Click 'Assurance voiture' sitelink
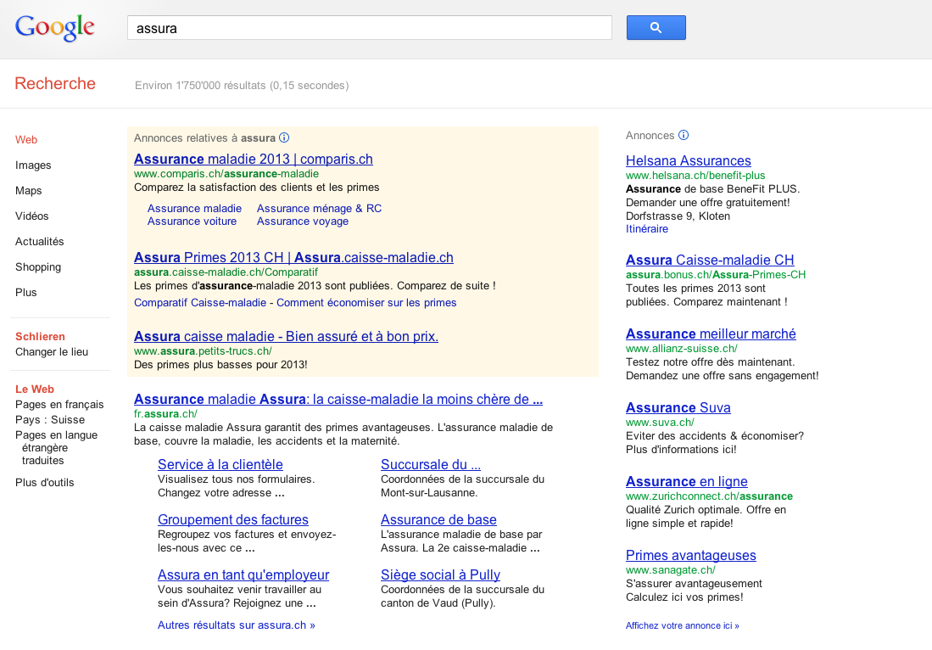This screenshot has width=932, height=650. 192,221
